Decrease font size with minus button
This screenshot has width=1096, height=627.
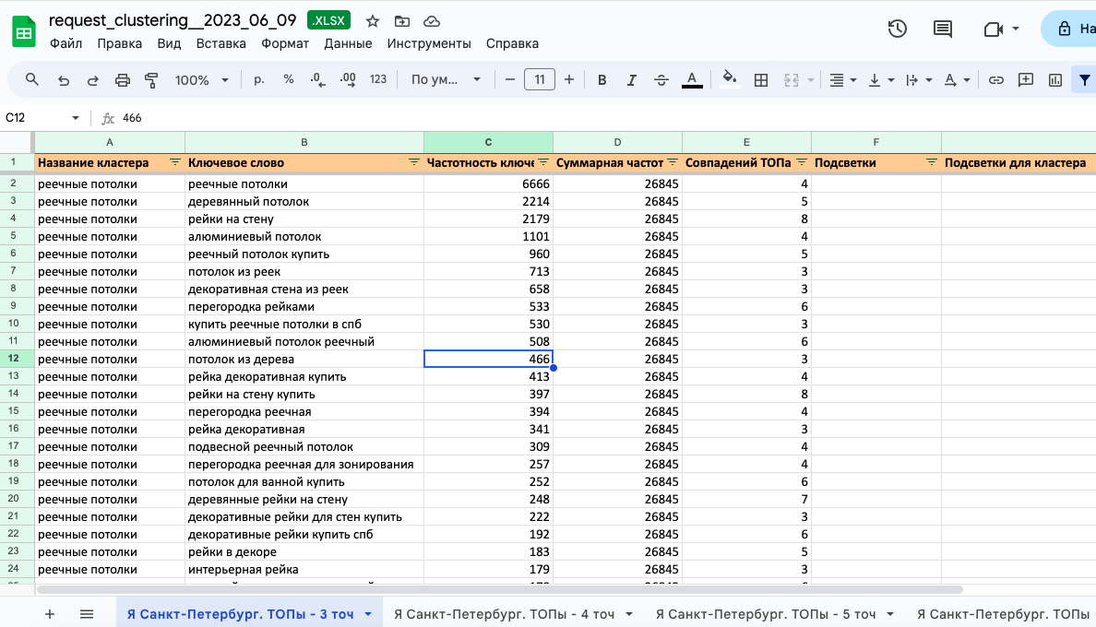pyautogui.click(x=509, y=79)
